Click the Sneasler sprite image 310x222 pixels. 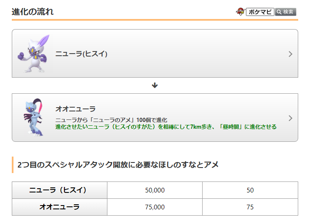pos(33,117)
